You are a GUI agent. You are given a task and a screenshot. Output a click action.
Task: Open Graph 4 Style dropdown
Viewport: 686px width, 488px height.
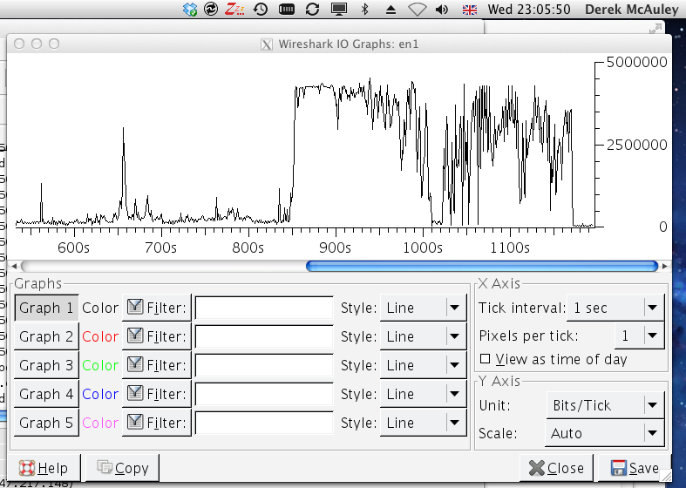(x=423, y=394)
